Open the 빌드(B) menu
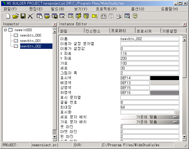Image resolution: width=189 pixels, height=149 pixels. point(58,9)
